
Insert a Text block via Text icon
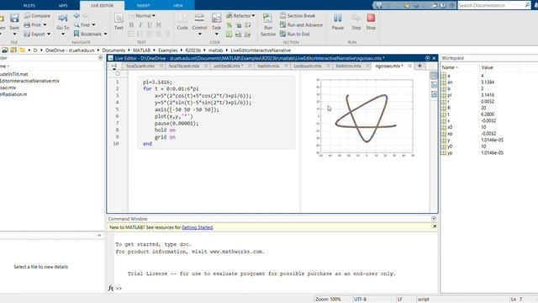click(119, 19)
